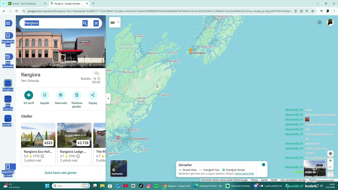Screen dimensions: 338x190
Task: Open Chrome media control icon
Action: pos(321,11)
